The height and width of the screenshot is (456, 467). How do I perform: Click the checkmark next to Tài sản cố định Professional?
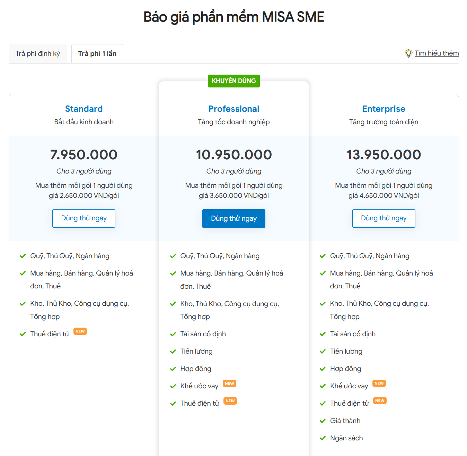[173, 334]
